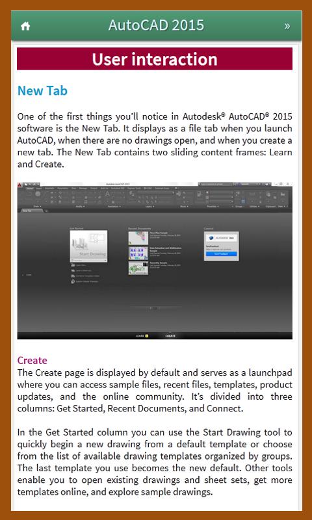
Task: Click the paragraph starting "One of the first things"
Action: point(155,140)
